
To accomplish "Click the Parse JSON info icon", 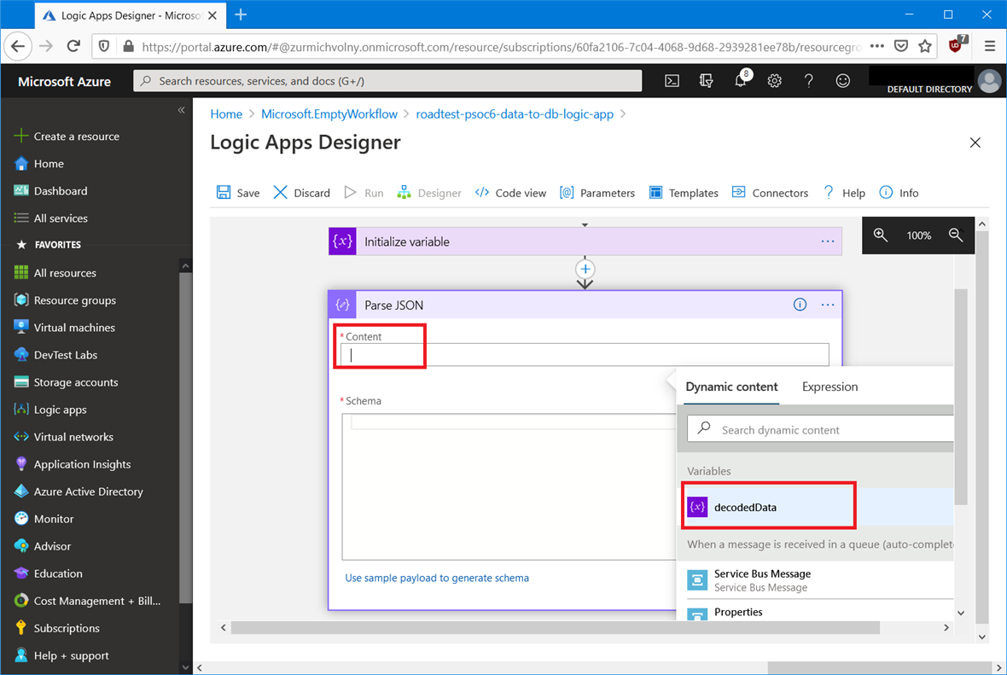I will [x=800, y=305].
